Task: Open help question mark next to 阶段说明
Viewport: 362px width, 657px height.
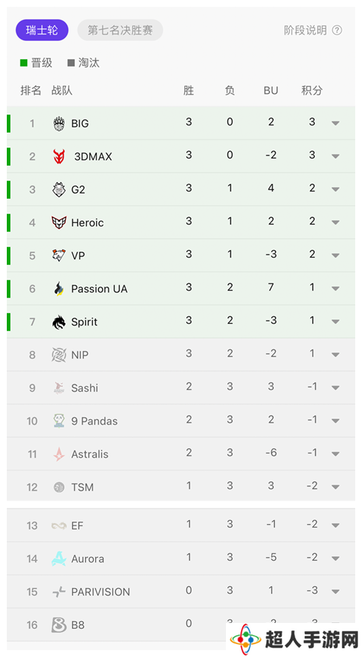Action: (337, 30)
